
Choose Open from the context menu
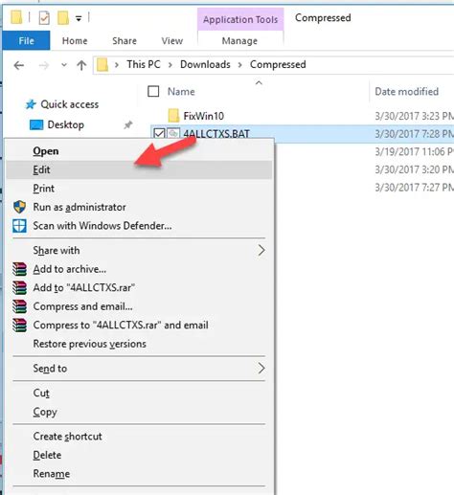coord(139,151)
